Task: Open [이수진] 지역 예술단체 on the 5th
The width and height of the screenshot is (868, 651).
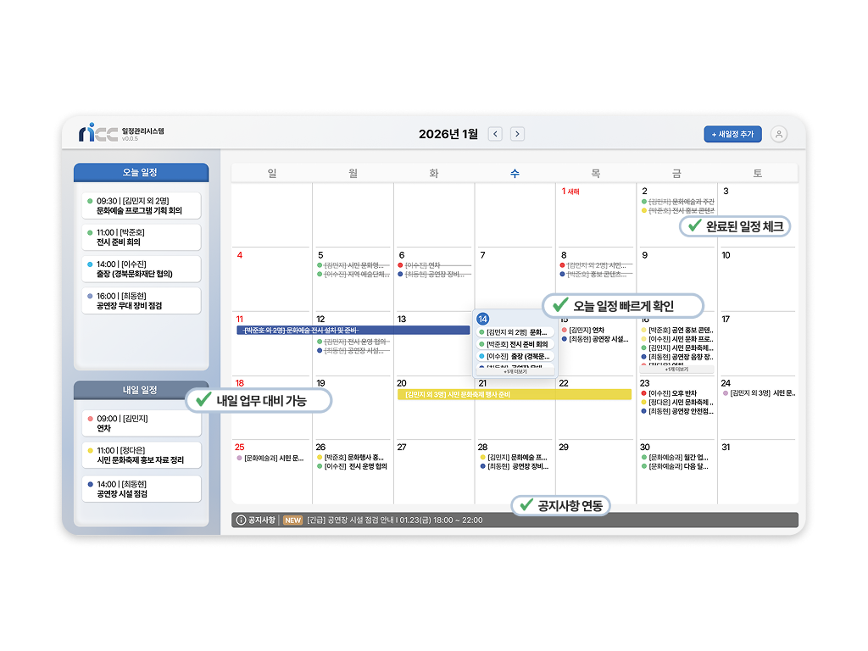Action: (353, 274)
